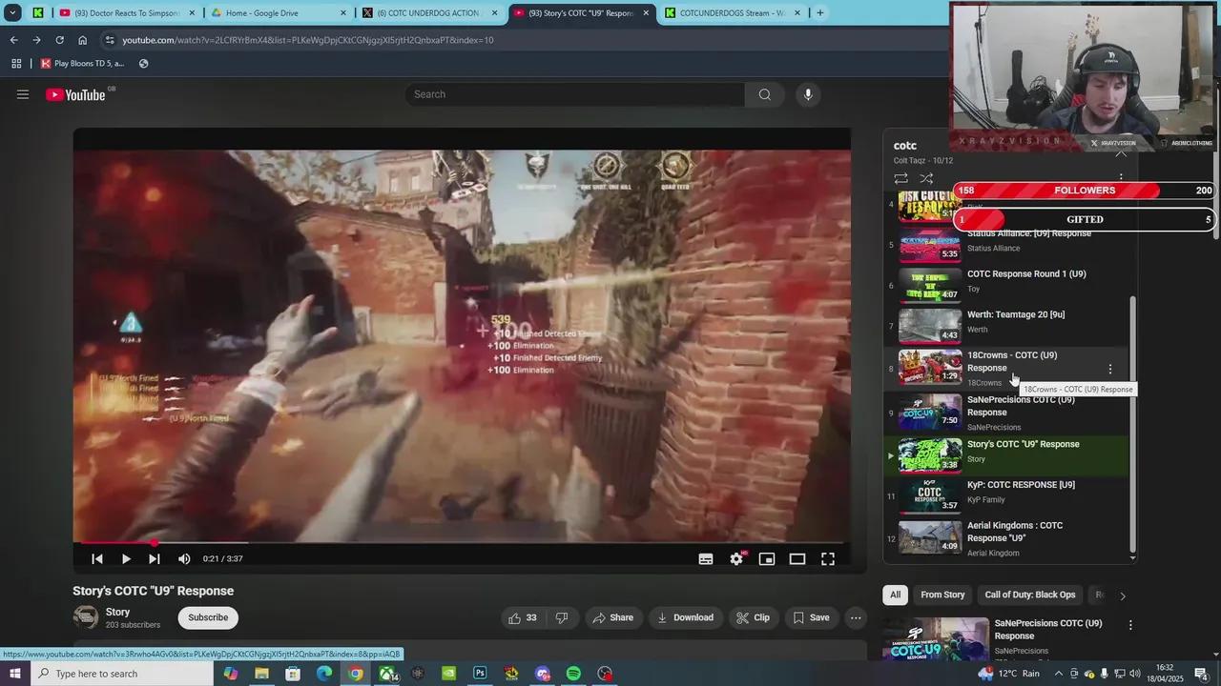Open KyP: COTC RESPONSE [U9] video

point(1021,485)
